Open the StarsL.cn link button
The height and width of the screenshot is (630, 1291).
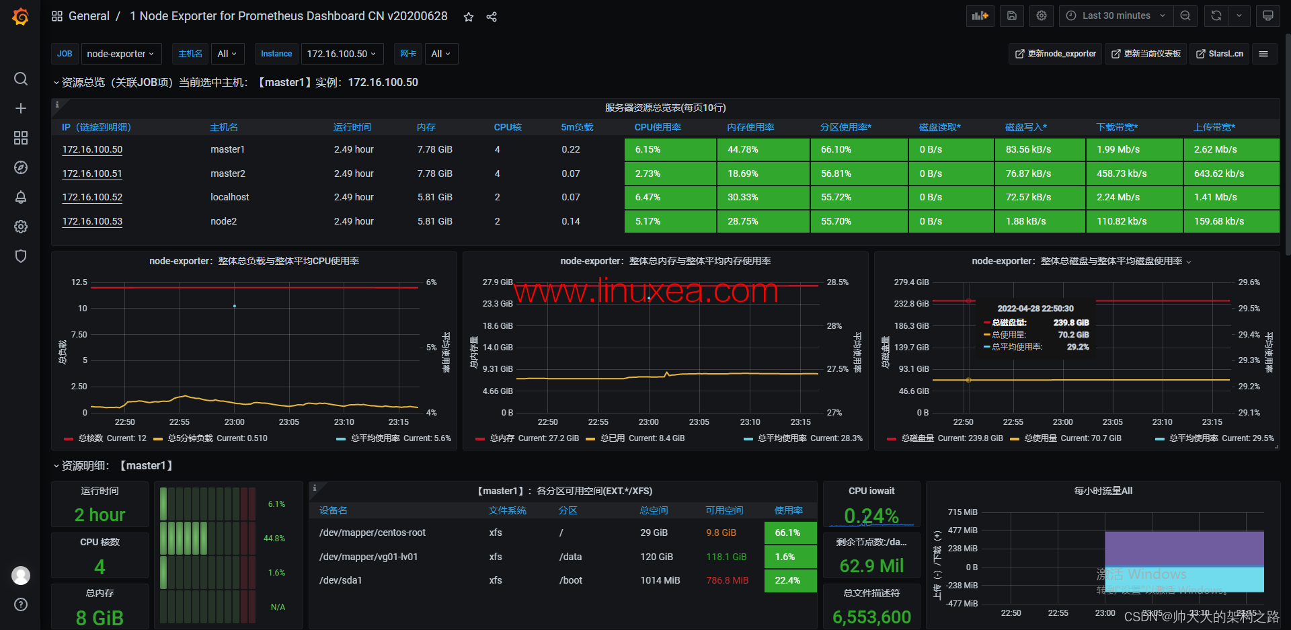tap(1219, 53)
